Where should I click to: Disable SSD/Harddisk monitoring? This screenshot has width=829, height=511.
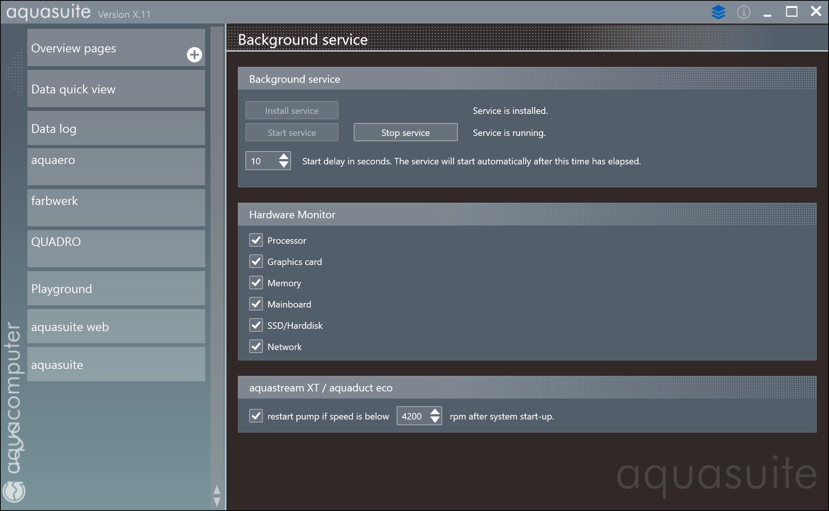[256, 325]
